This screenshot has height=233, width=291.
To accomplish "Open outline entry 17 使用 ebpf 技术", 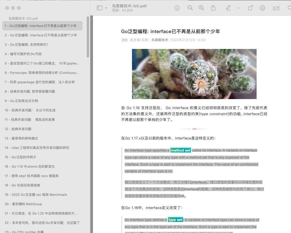I will 43,176.
